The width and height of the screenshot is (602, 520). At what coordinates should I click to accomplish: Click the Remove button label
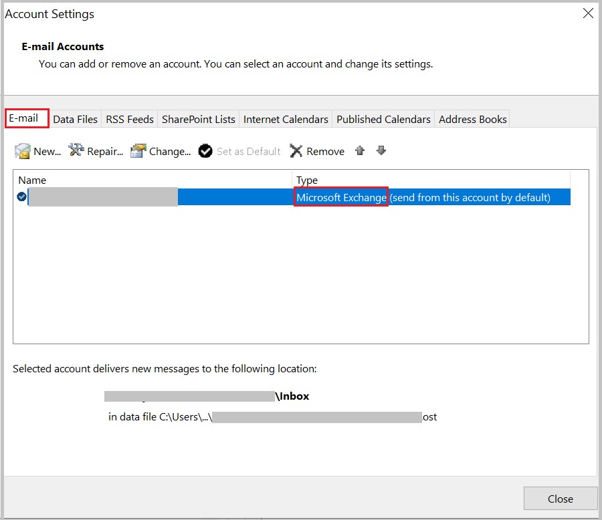(x=326, y=152)
